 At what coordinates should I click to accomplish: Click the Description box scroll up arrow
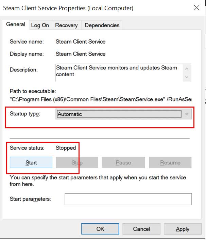click(187, 69)
